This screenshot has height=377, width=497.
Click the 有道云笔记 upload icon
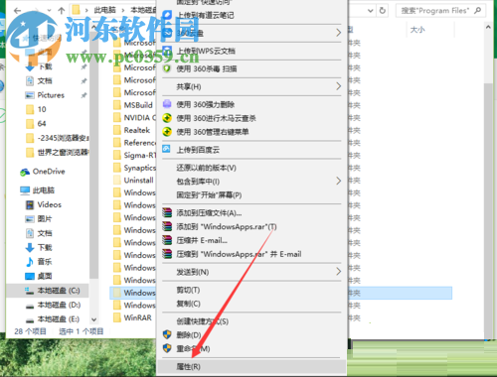click(167, 15)
